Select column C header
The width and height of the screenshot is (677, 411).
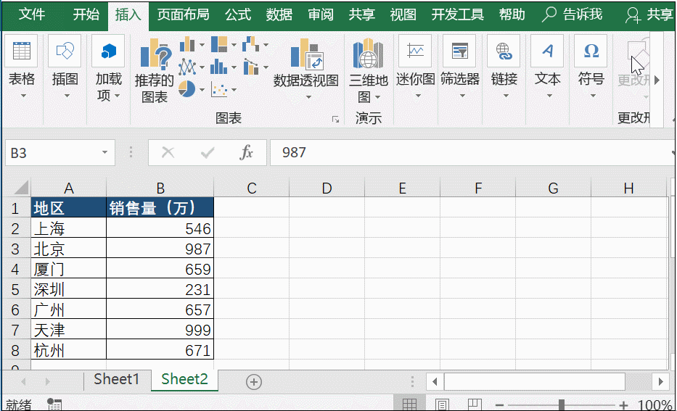click(252, 188)
